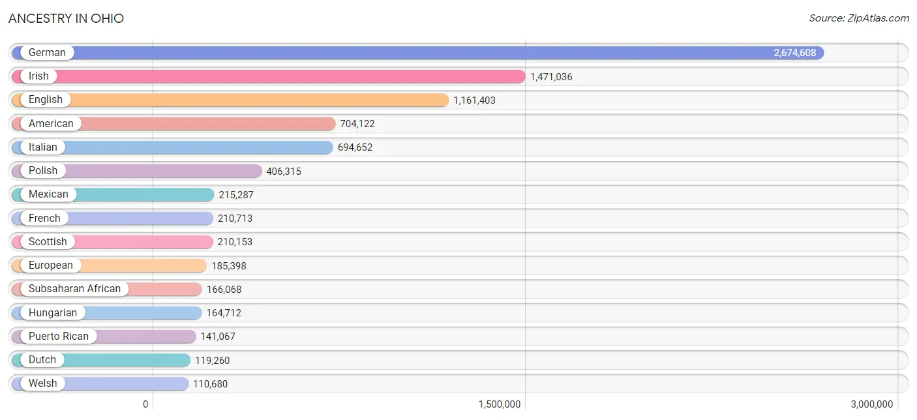Screen dimensions: 917x420
Task: Click the English label pill
Action: point(46,100)
